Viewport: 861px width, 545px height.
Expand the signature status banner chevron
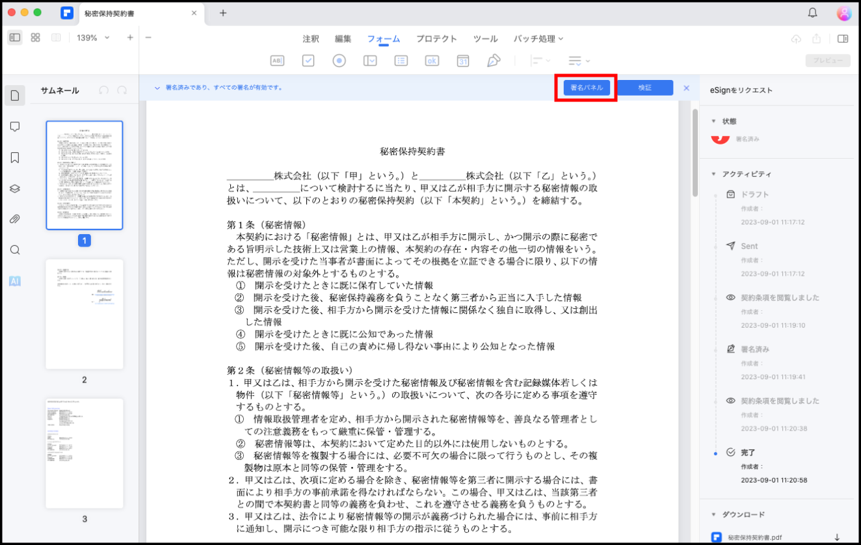pyautogui.click(x=157, y=87)
